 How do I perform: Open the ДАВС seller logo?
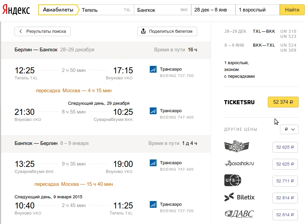[x=239, y=214]
